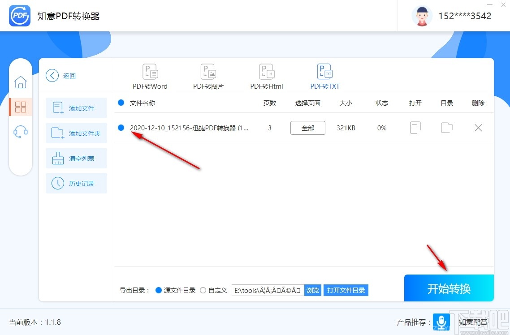Start conversion with 开始转换 button

click(448, 288)
